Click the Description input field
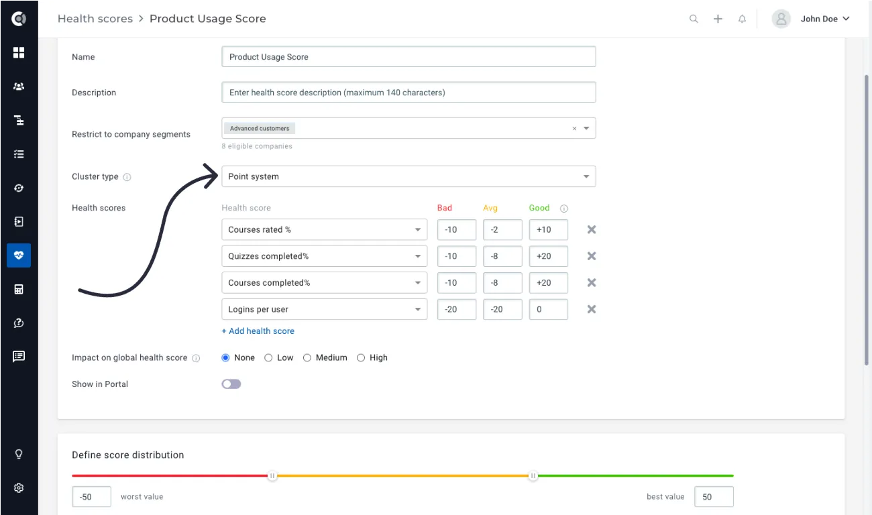 tap(408, 93)
